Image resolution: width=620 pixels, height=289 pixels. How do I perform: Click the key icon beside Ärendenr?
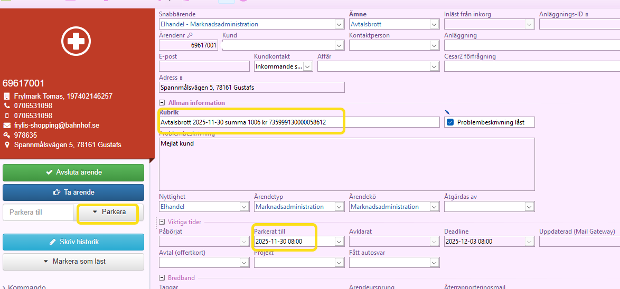coord(190,35)
